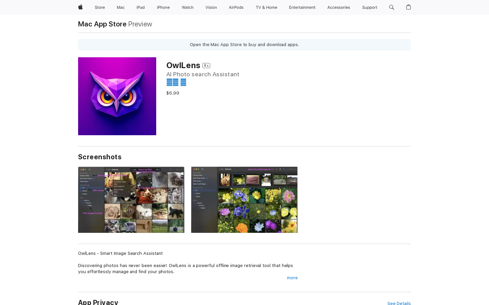Click the Open the Mac App Store banner
The width and height of the screenshot is (489, 305).
(244, 45)
